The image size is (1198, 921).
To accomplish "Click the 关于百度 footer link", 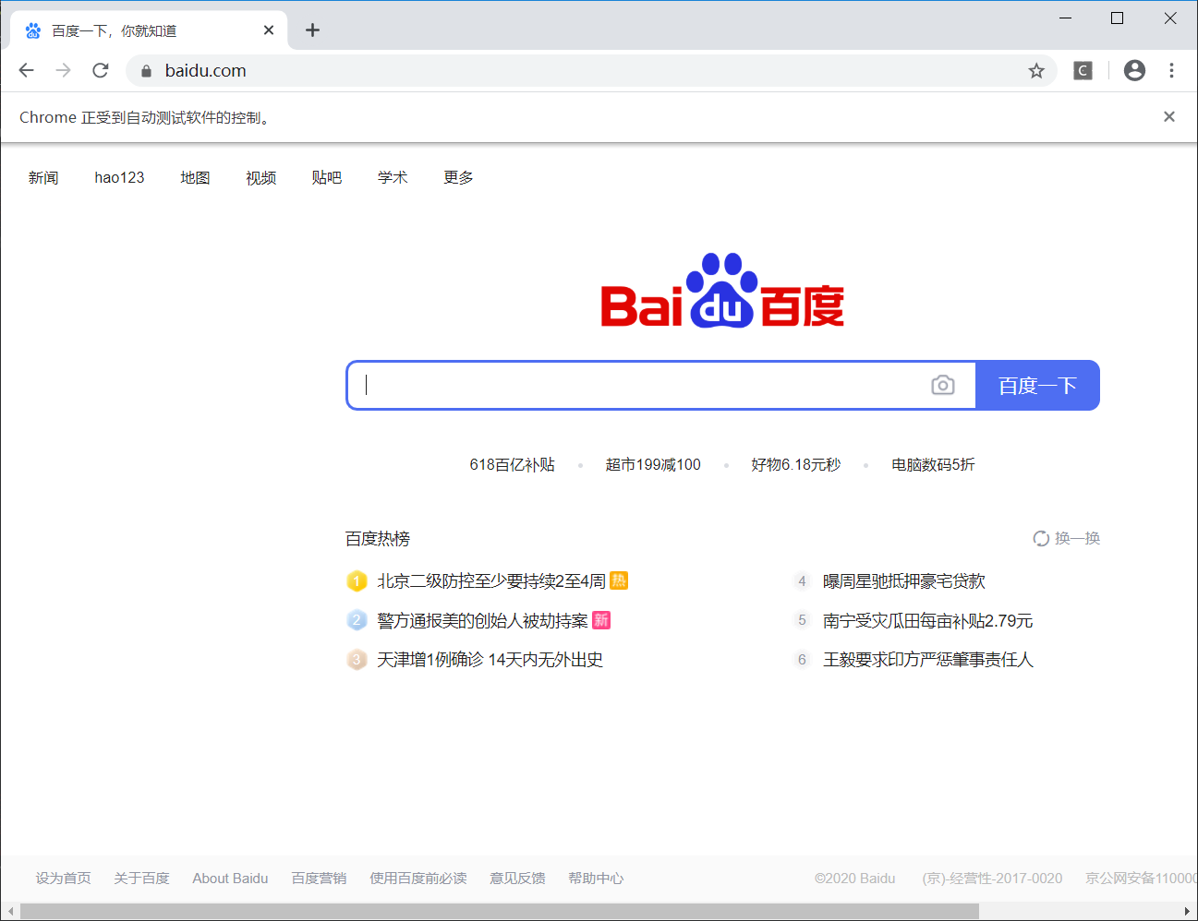I will coord(141,879).
